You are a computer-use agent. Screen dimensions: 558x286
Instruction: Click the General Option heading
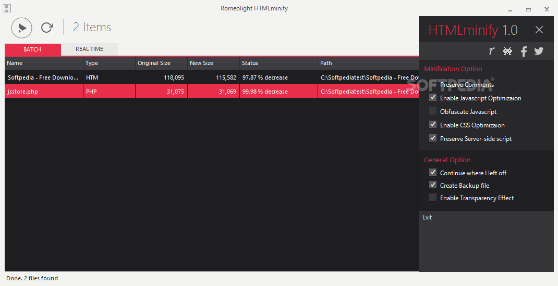(x=447, y=160)
